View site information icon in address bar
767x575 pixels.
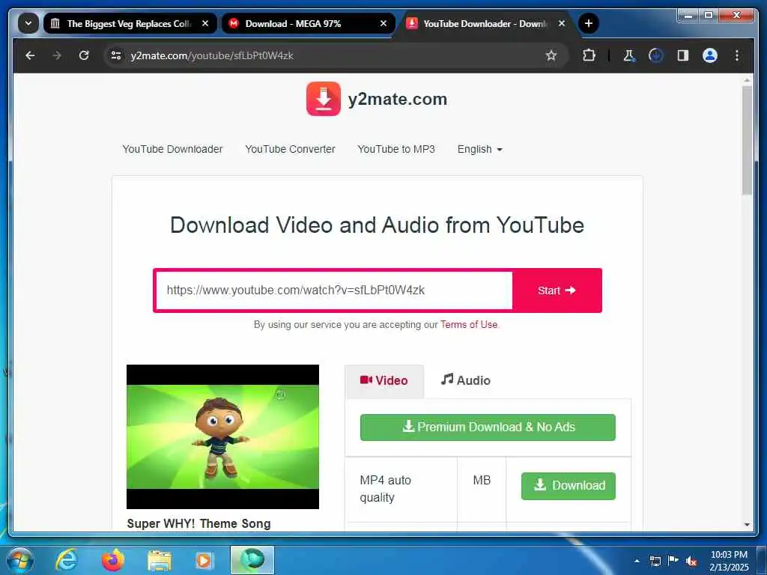pos(116,55)
